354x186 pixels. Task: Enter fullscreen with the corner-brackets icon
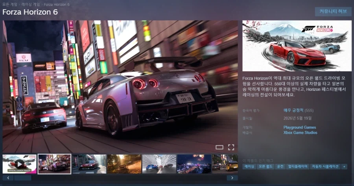pos(231,147)
